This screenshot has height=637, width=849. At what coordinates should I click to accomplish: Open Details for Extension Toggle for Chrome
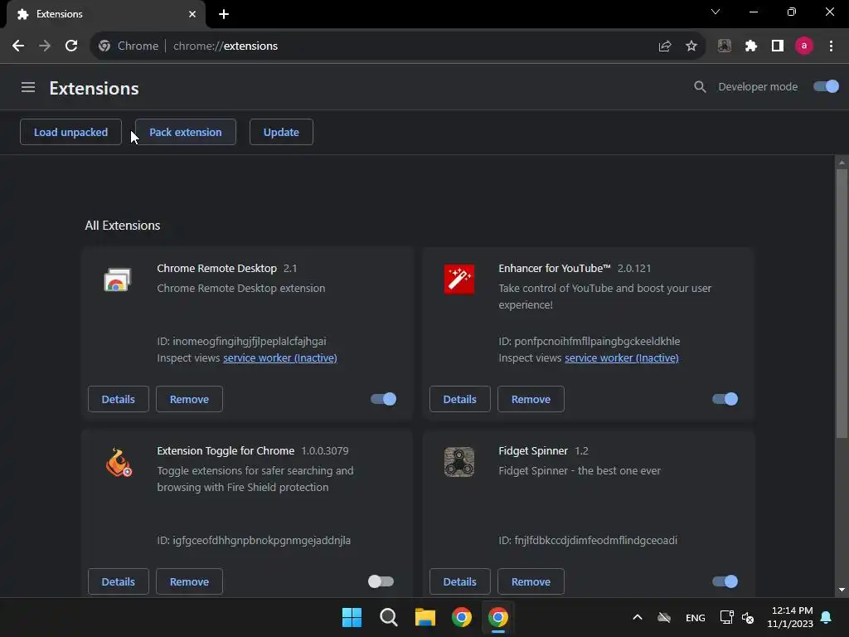coord(118,581)
